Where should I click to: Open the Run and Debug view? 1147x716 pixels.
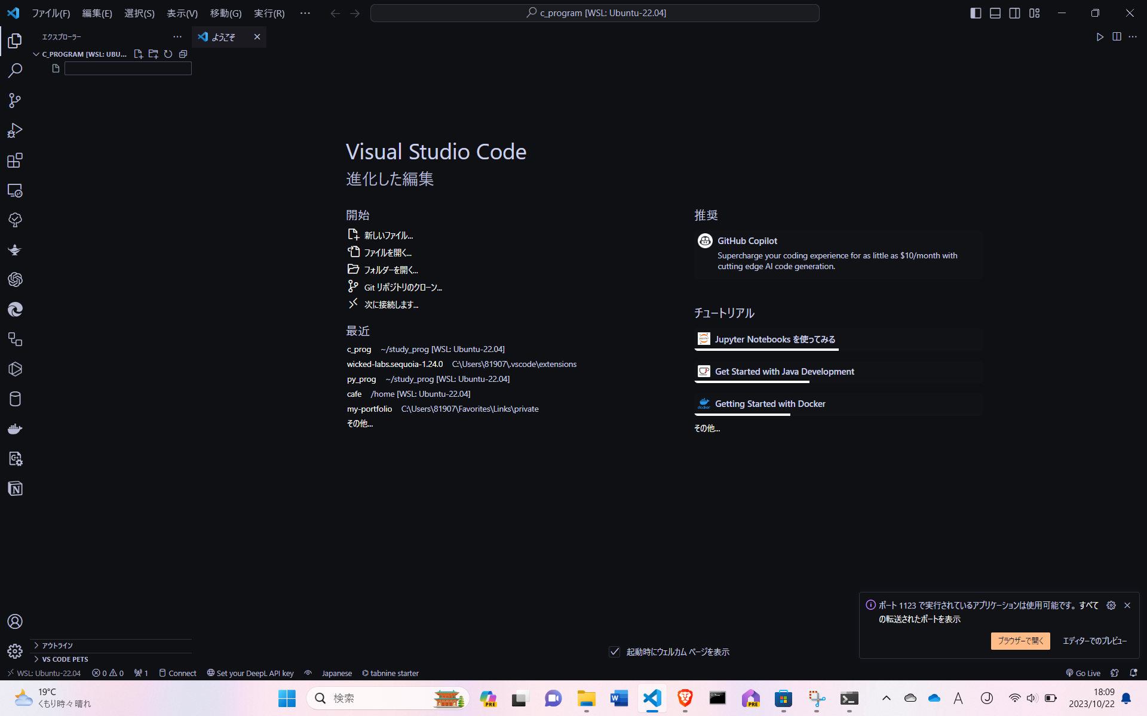point(15,130)
